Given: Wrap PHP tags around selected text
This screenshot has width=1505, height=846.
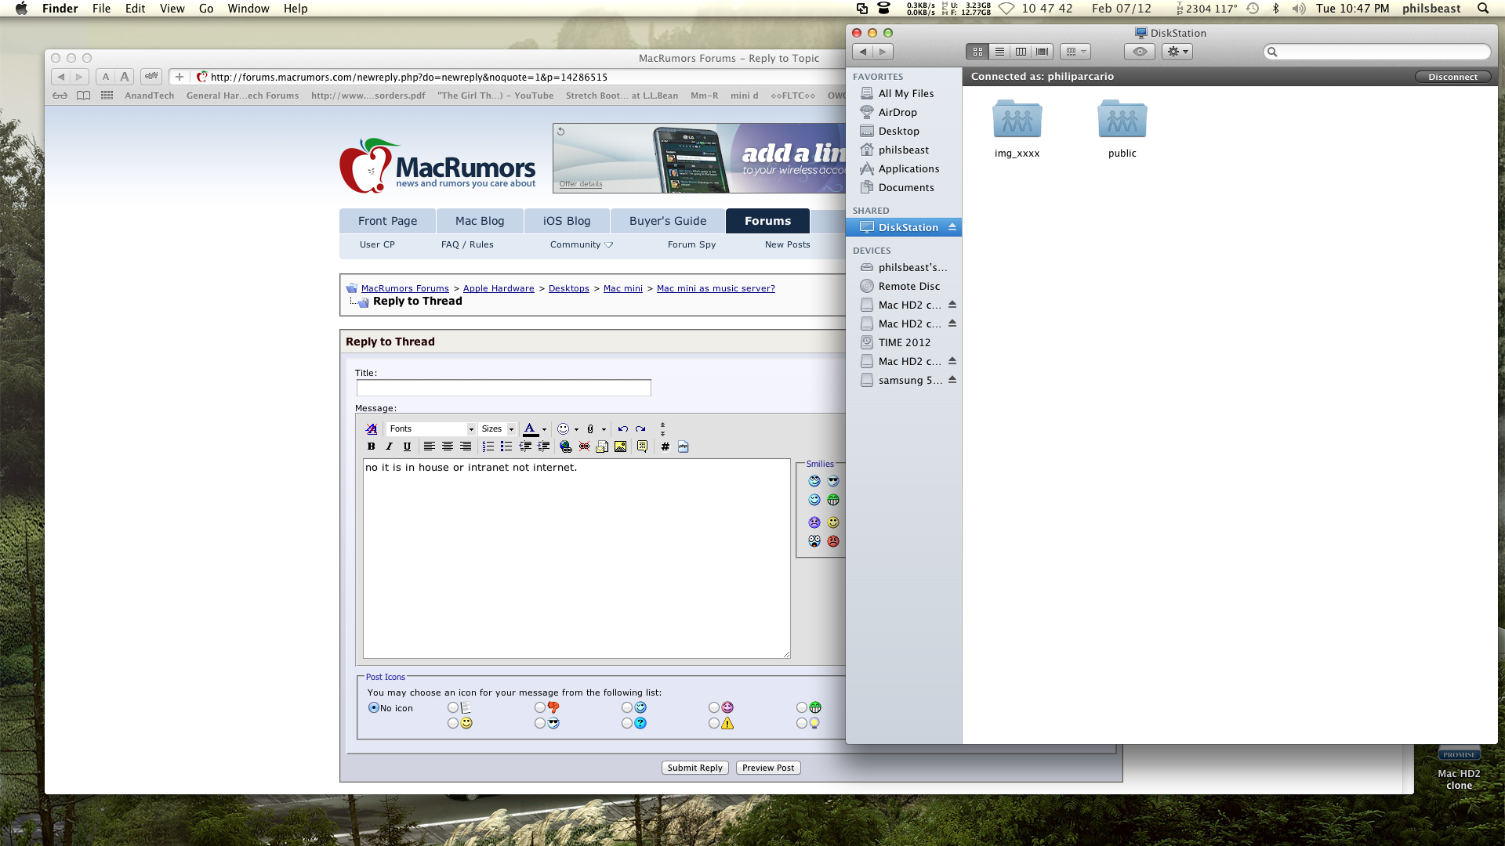Looking at the screenshot, I should [684, 446].
